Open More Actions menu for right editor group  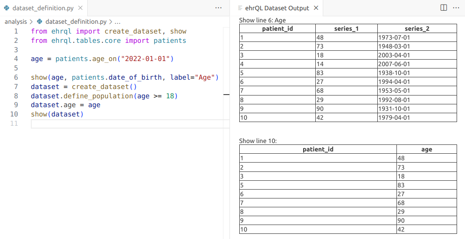tap(456, 8)
